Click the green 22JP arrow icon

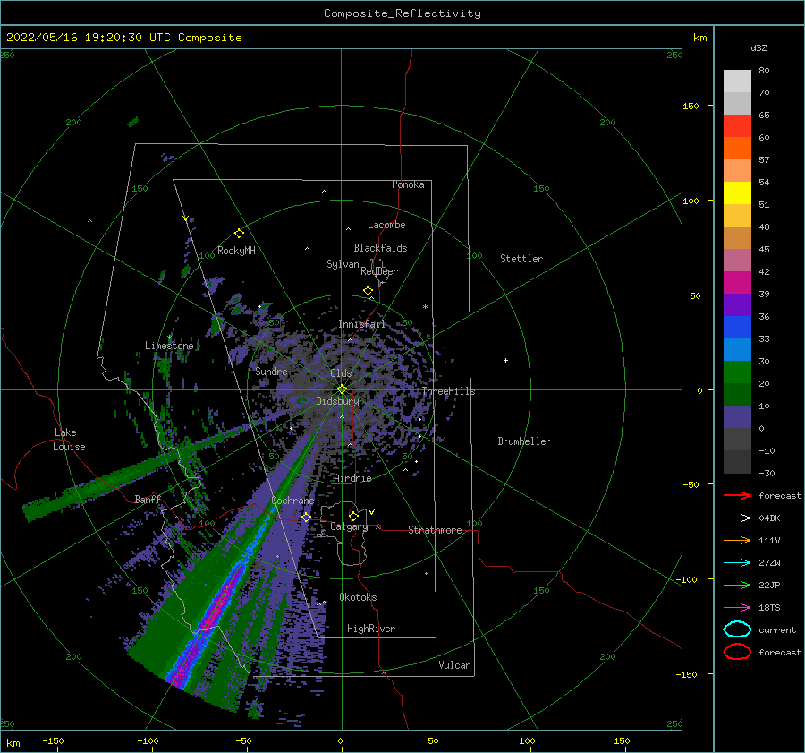[737, 585]
